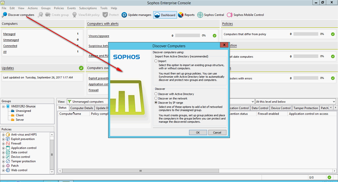Select Discover with Active Directory option
The height and width of the screenshot is (182, 338).
click(156, 94)
